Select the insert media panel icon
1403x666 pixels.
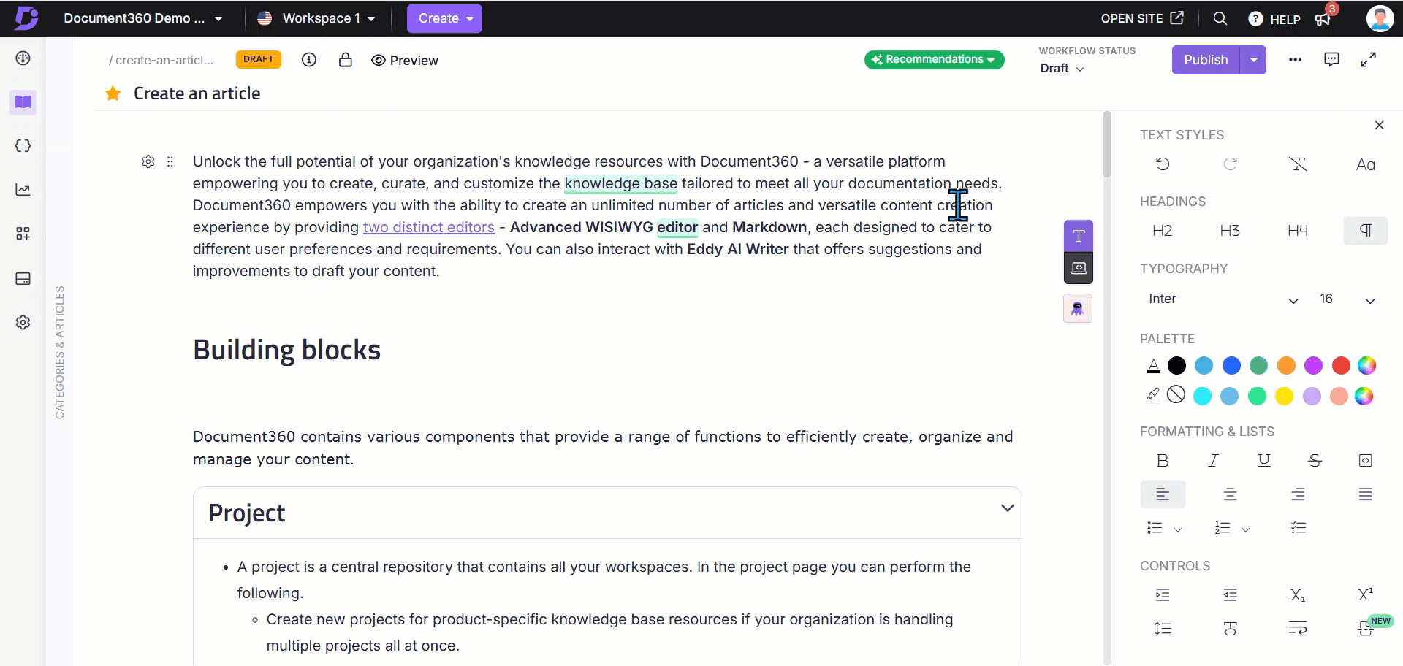point(1079,268)
